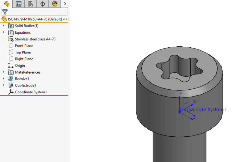Select Stainless steel class A4-70 material

point(35,39)
